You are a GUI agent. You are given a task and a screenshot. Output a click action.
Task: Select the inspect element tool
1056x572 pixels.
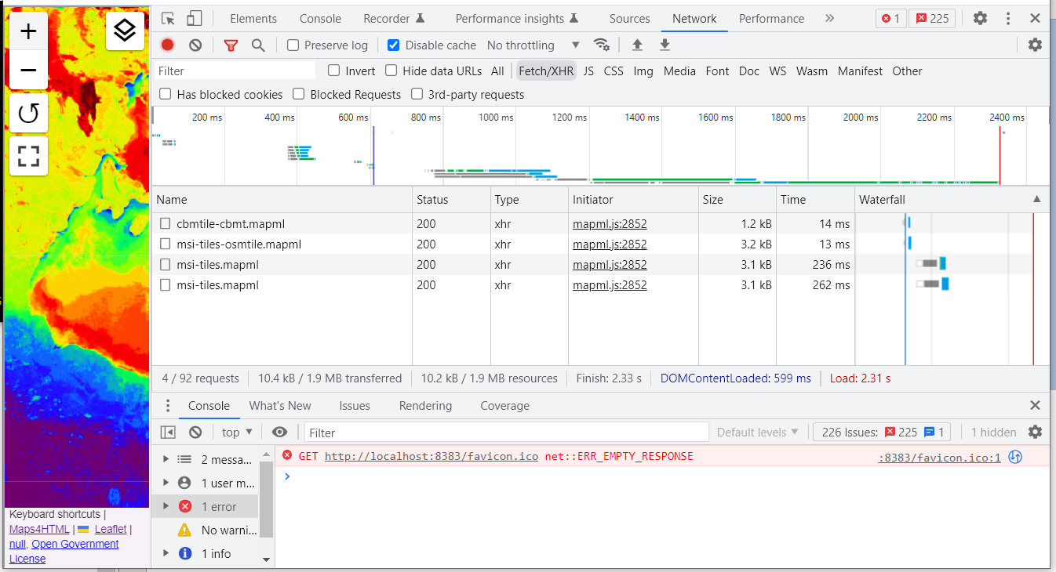[166, 17]
